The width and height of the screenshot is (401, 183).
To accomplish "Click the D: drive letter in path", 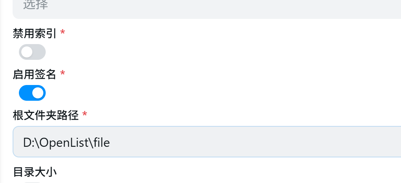I will click(x=28, y=142).
